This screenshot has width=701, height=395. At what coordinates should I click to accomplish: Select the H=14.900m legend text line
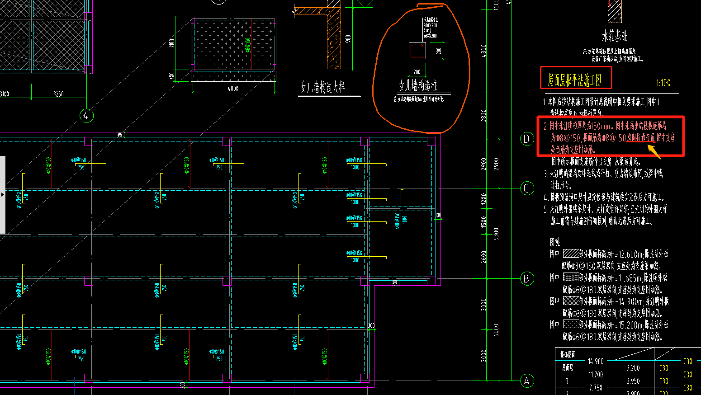point(624,301)
